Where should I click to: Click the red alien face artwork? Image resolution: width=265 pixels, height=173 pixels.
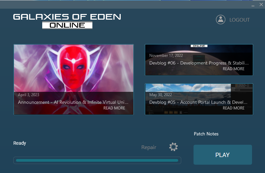tap(73, 67)
